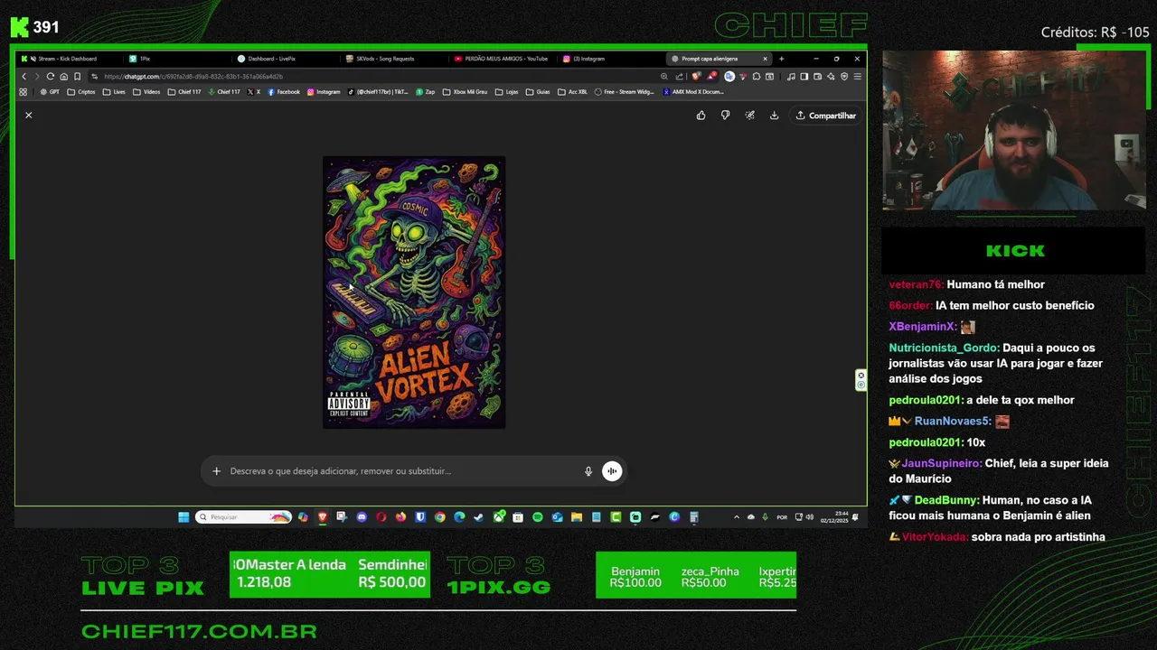Open the Free - Stream Widg... bookmark
The image size is (1157, 650).
pos(625,92)
